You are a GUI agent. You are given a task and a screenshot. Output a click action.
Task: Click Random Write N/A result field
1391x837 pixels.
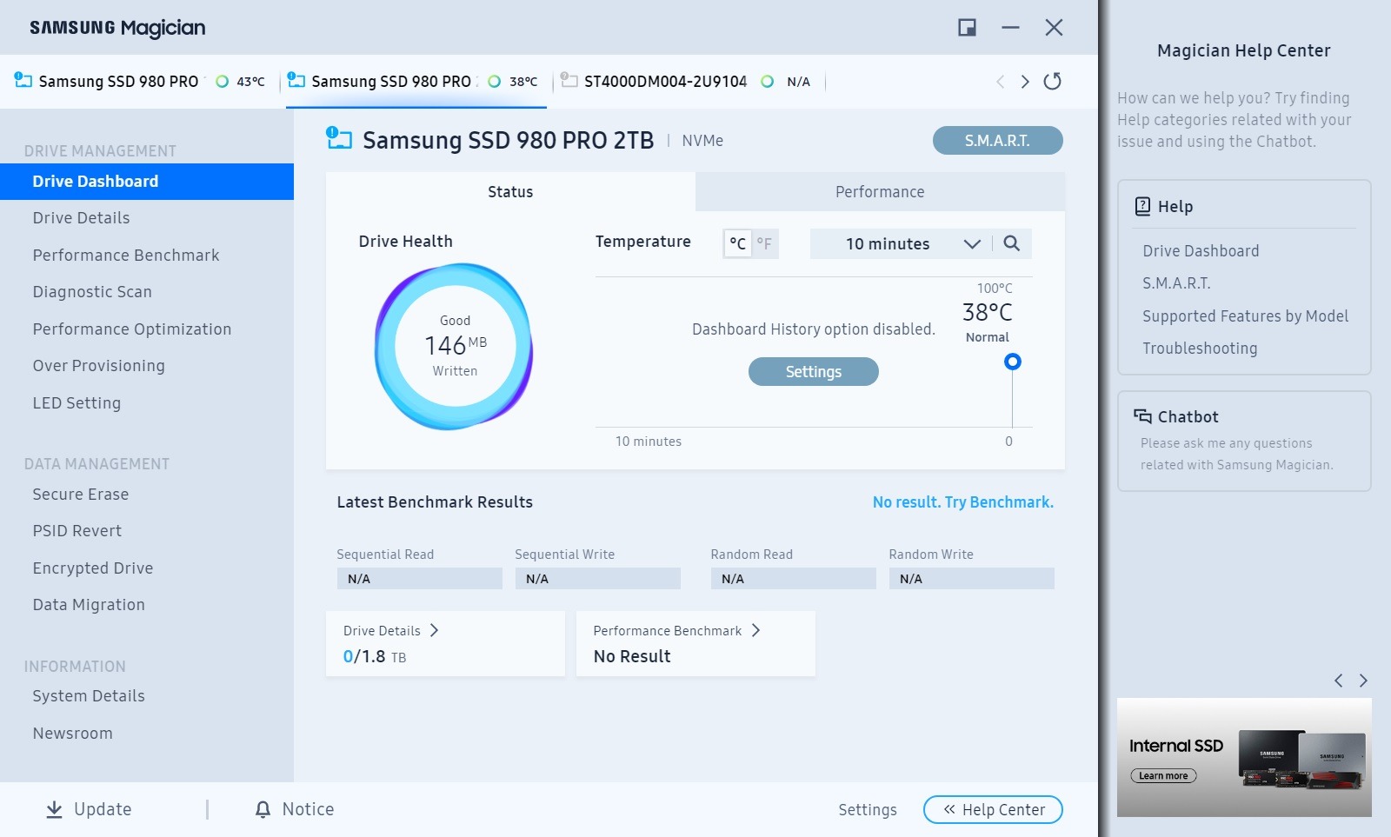coord(971,579)
